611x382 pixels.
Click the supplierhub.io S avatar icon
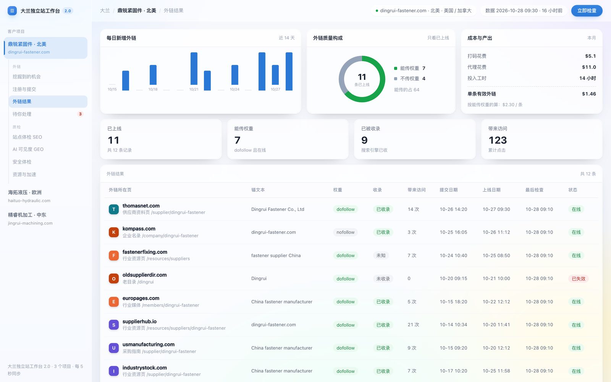point(113,325)
